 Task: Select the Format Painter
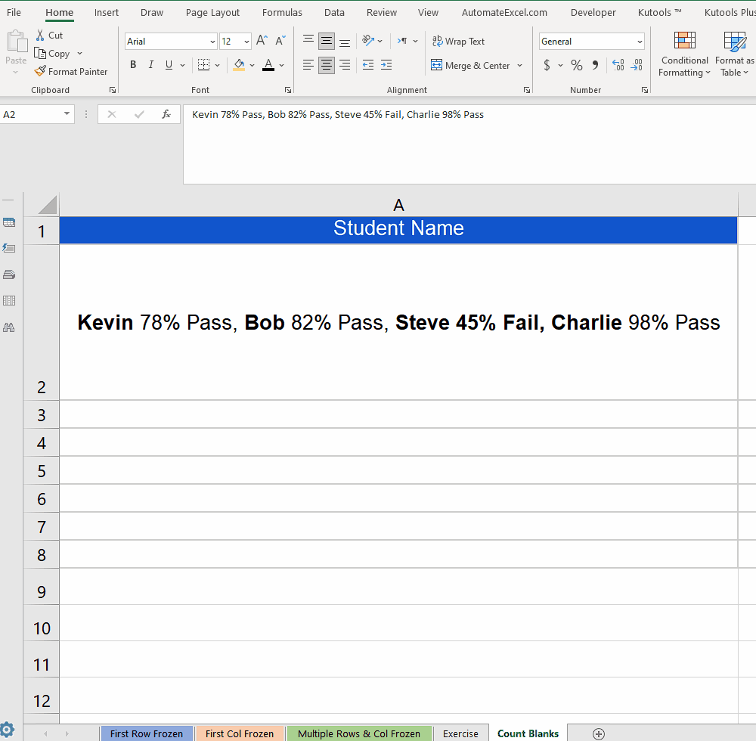tap(72, 71)
